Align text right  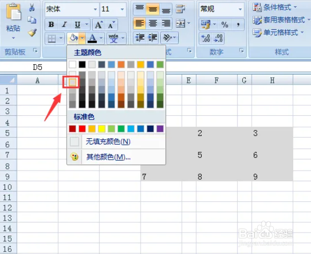click(x=166, y=23)
